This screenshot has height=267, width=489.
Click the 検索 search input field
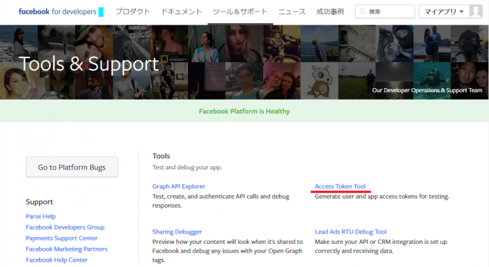(x=385, y=12)
